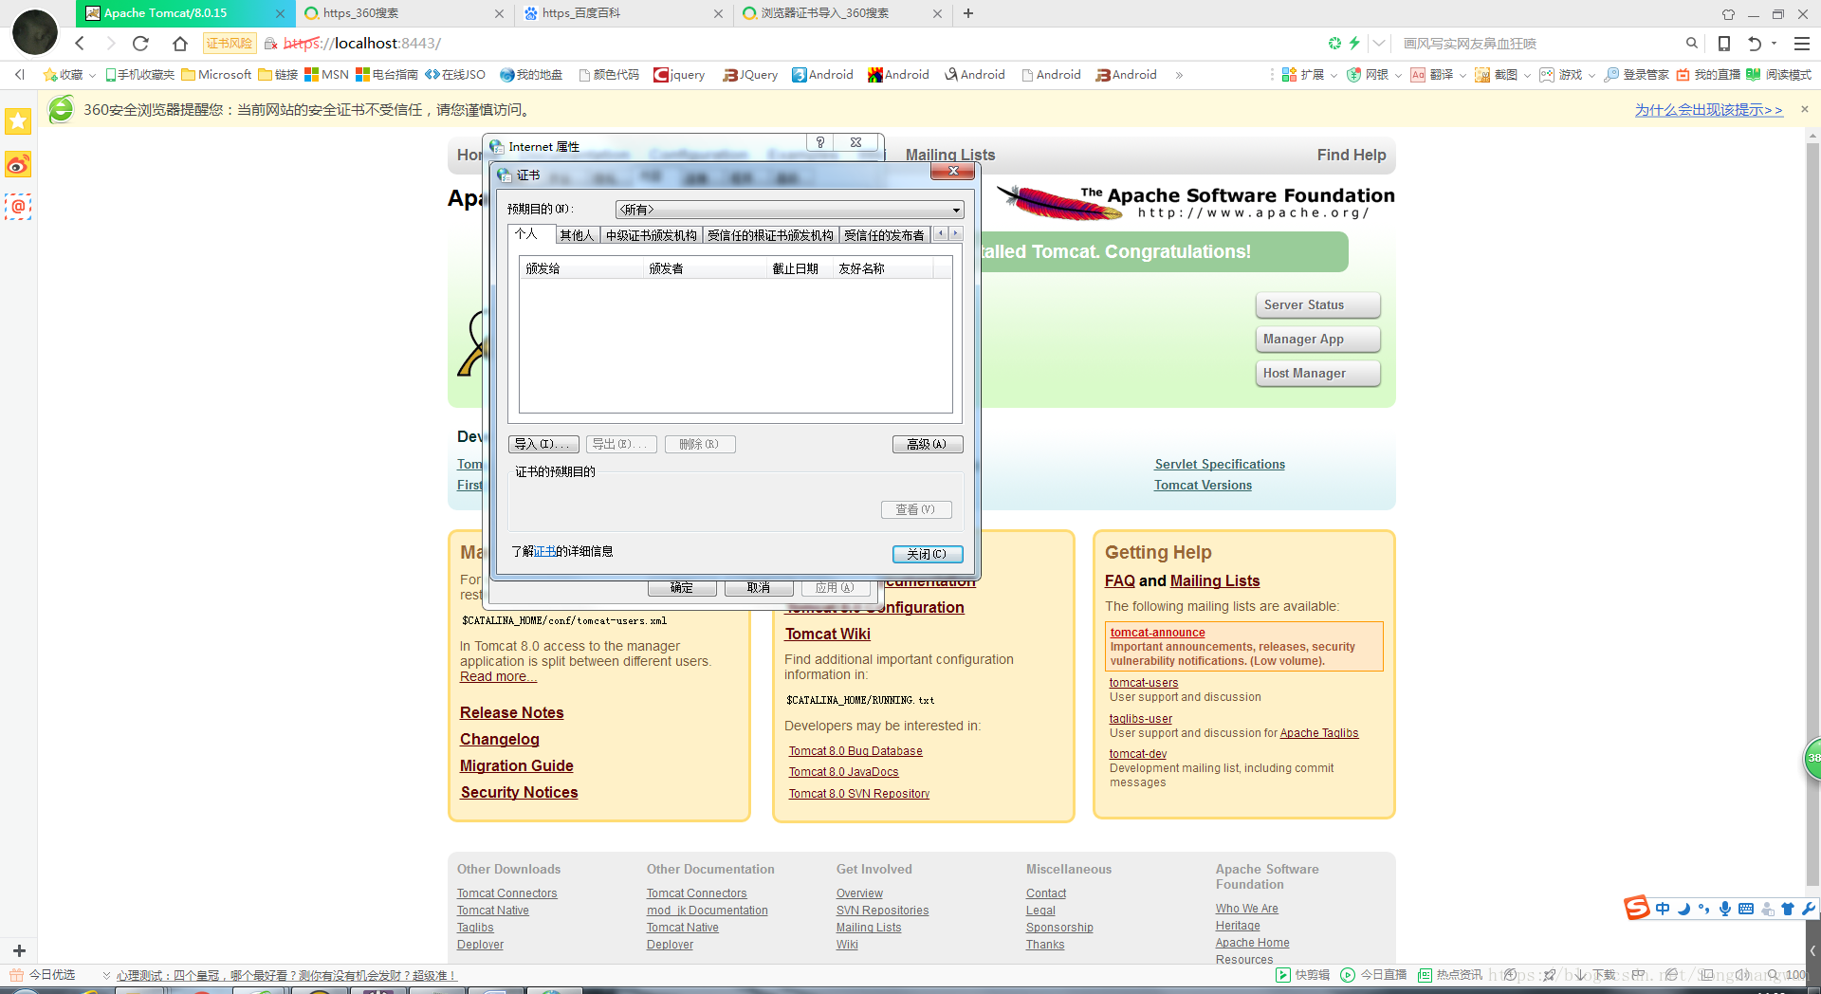Open the 网银 online banking icon
The height and width of the screenshot is (994, 1821).
[x=1368, y=75]
